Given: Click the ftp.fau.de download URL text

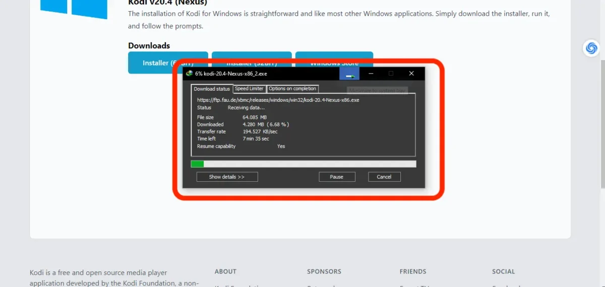Looking at the screenshot, I should click(278, 100).
